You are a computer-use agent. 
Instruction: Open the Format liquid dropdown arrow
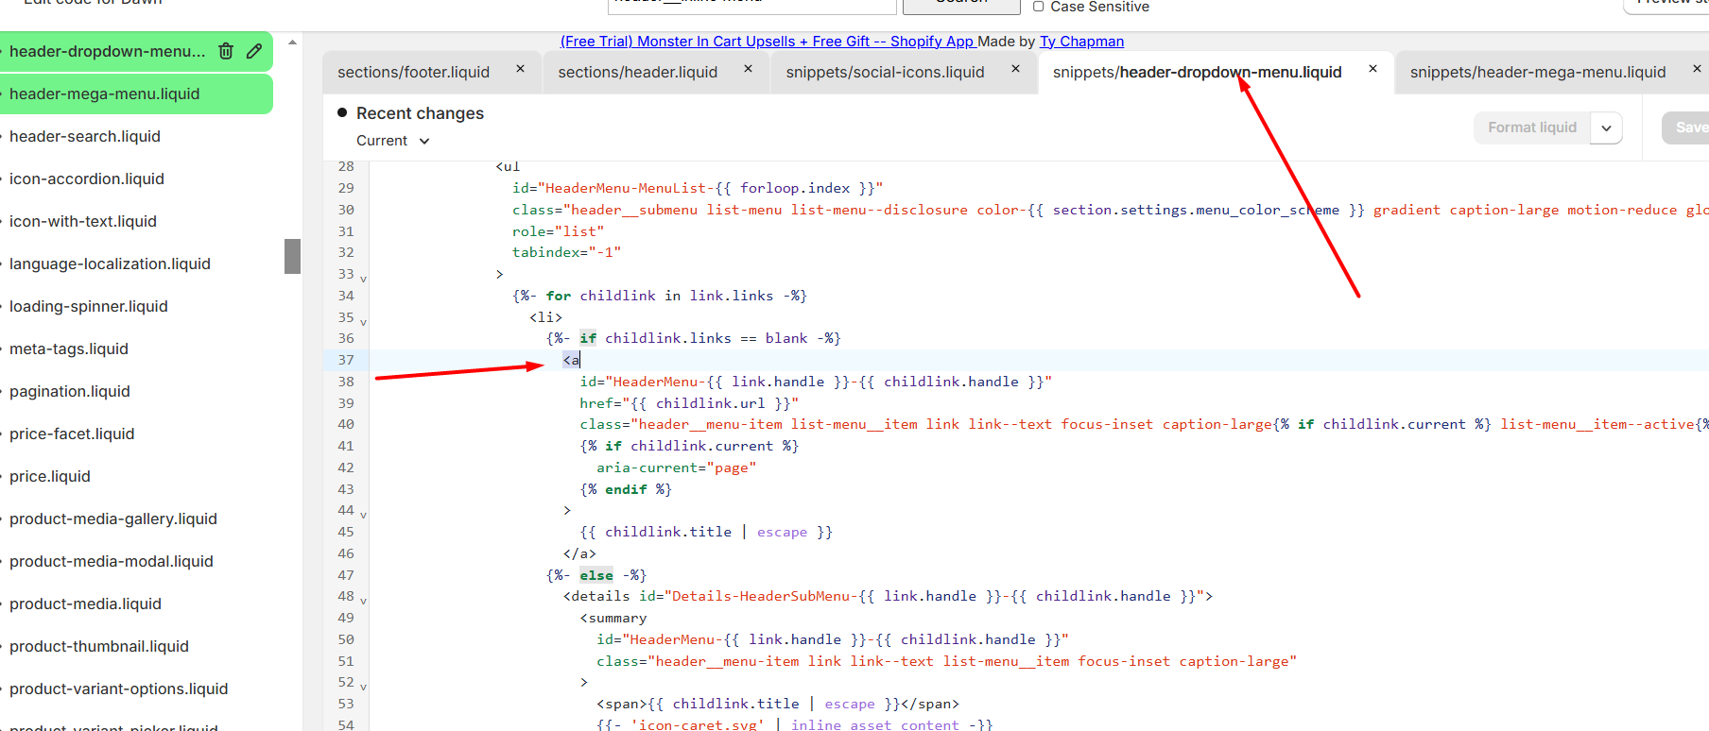click(1606, 127)
